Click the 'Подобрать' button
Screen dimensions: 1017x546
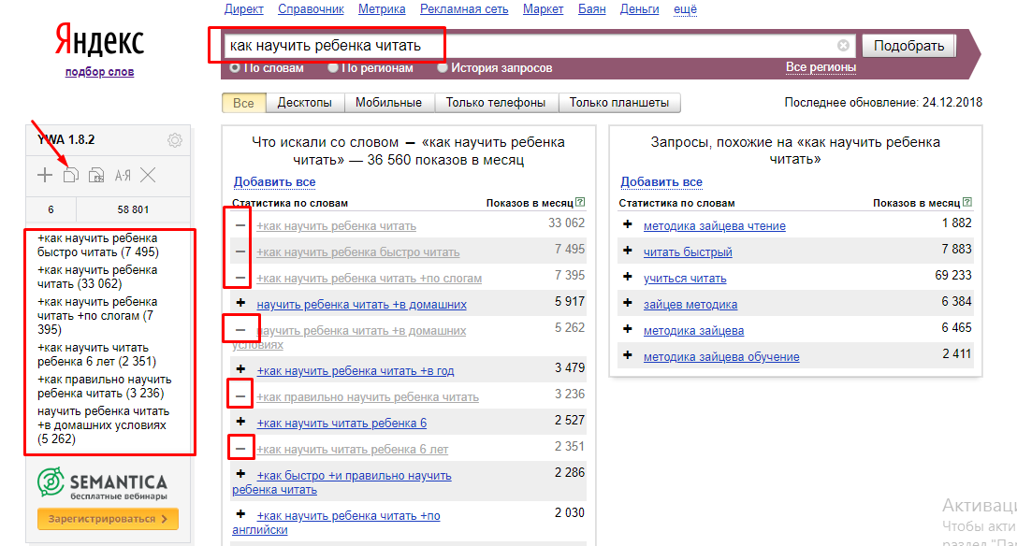click(908, 46)
